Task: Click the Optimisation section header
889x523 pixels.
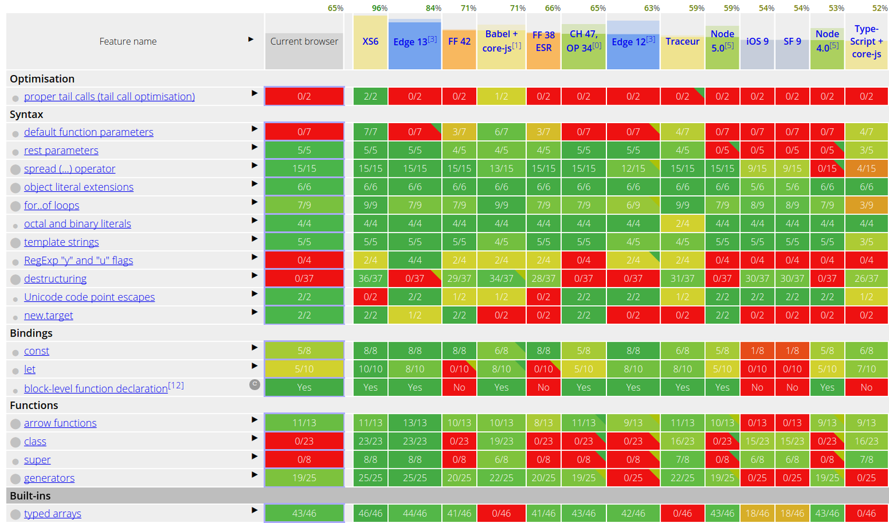Action: pos(447,78)
